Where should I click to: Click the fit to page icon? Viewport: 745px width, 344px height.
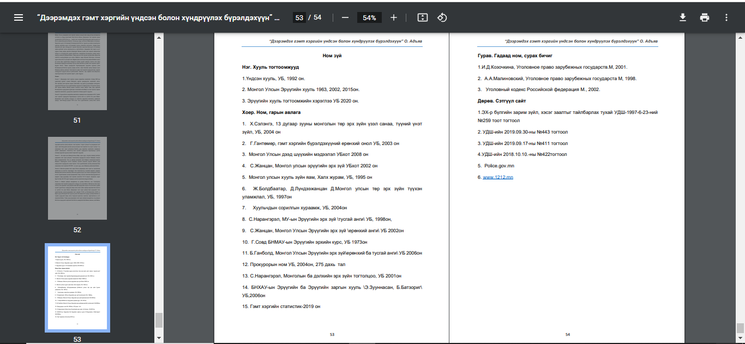point(422,17)
